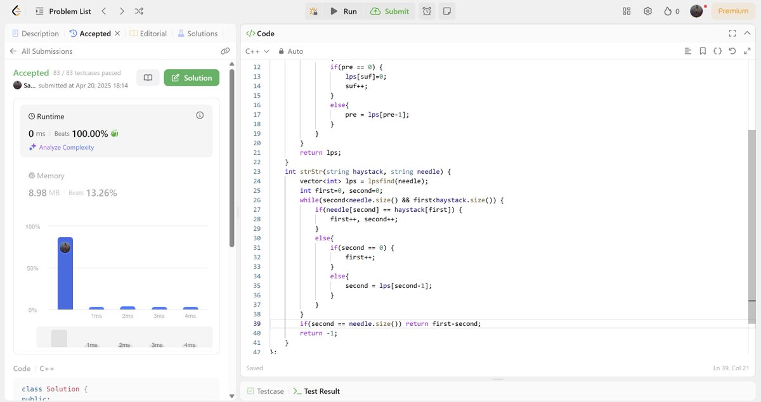Collapse the Code panel chevron
761x402 pixels.
[x=747, y=34]
